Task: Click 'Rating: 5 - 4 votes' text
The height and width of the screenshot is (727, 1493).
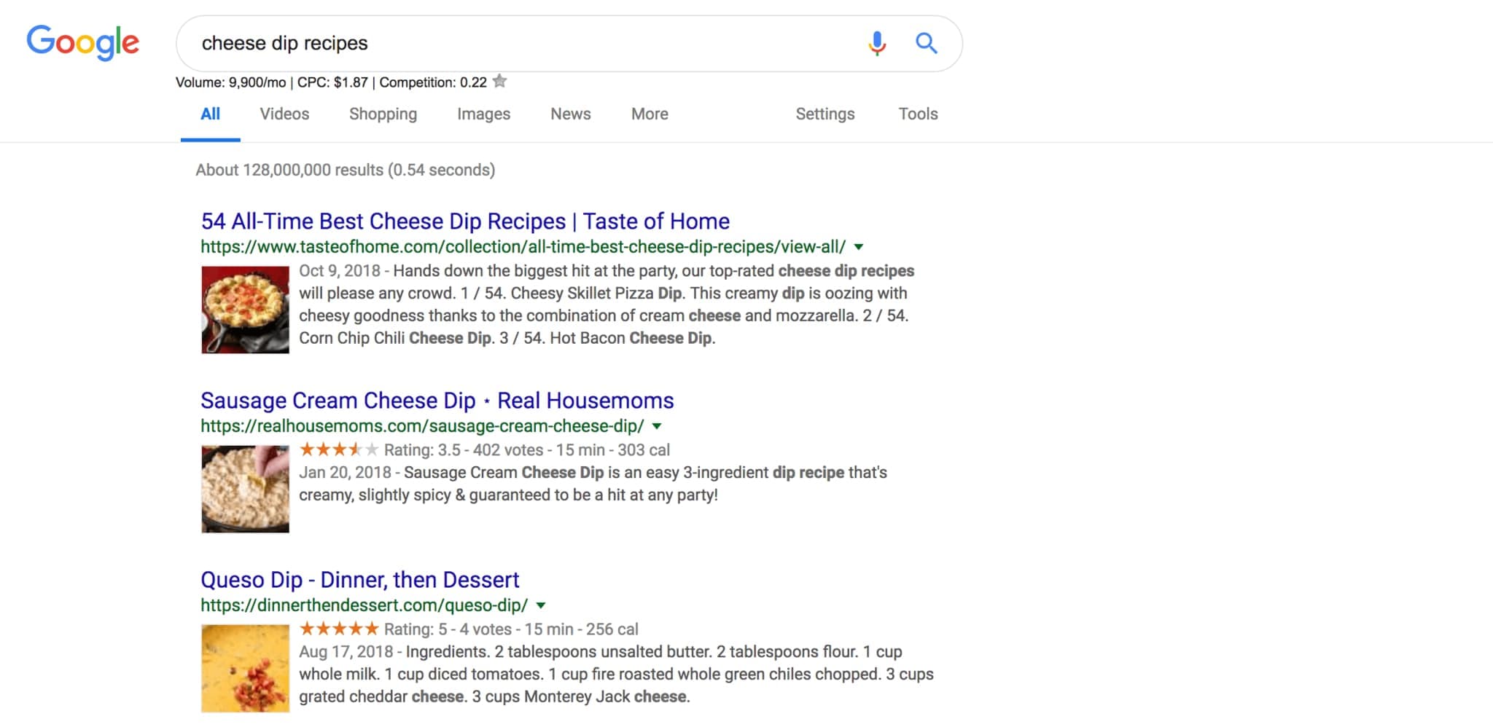Action: click(448, 629)
